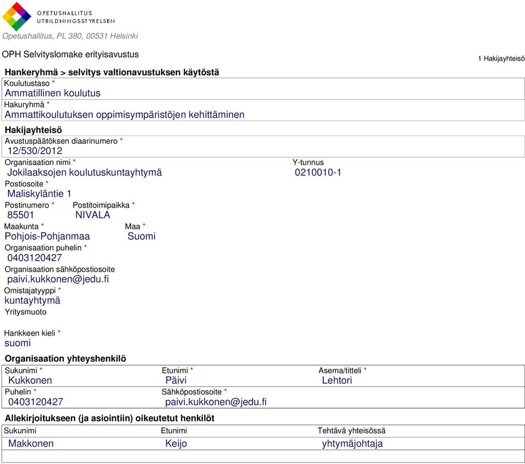The width and height of the screenshot is (525, 464).
Task: Select the owner type 'kuntayhtymä'
Action: (x=32, y=301)
